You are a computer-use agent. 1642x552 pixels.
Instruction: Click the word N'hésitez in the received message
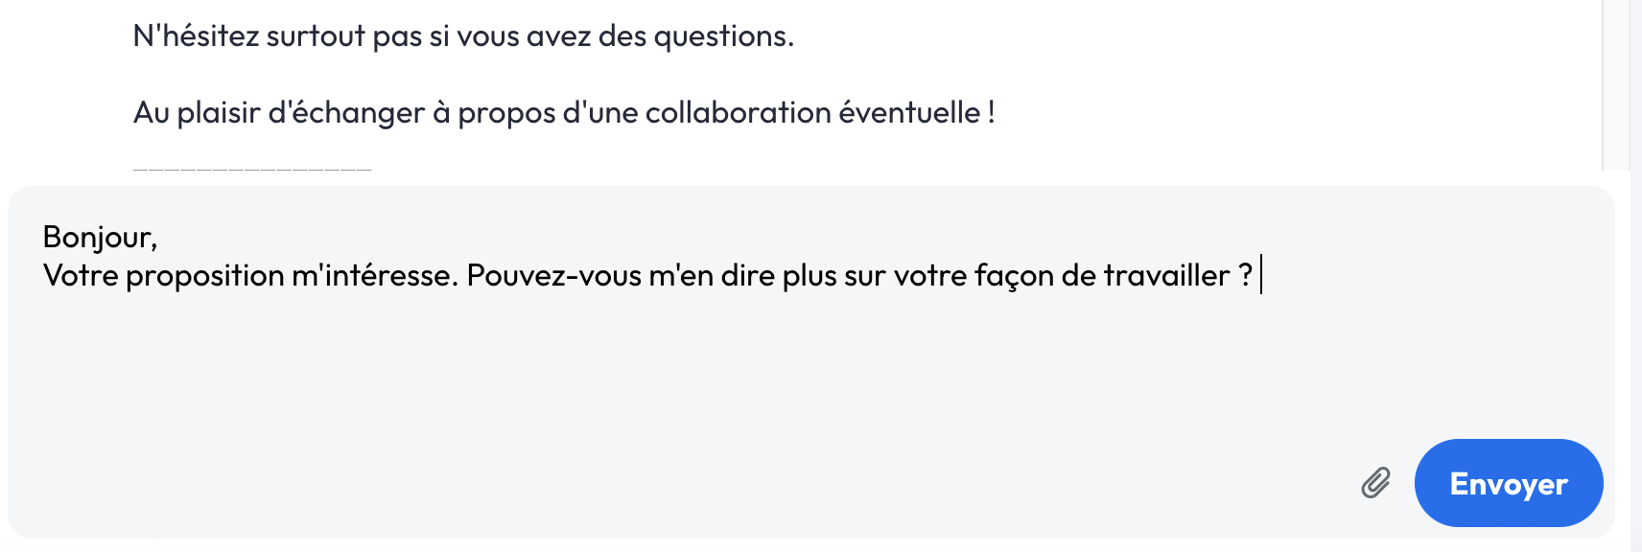[196, 36]
